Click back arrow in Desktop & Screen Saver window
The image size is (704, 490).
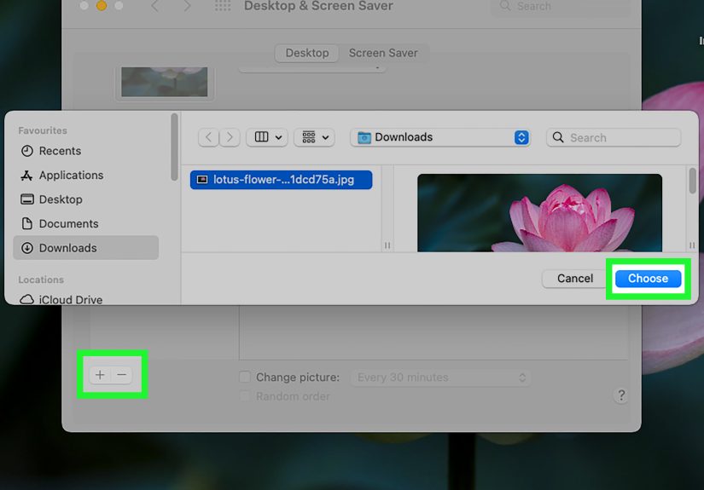click(155, 6)
